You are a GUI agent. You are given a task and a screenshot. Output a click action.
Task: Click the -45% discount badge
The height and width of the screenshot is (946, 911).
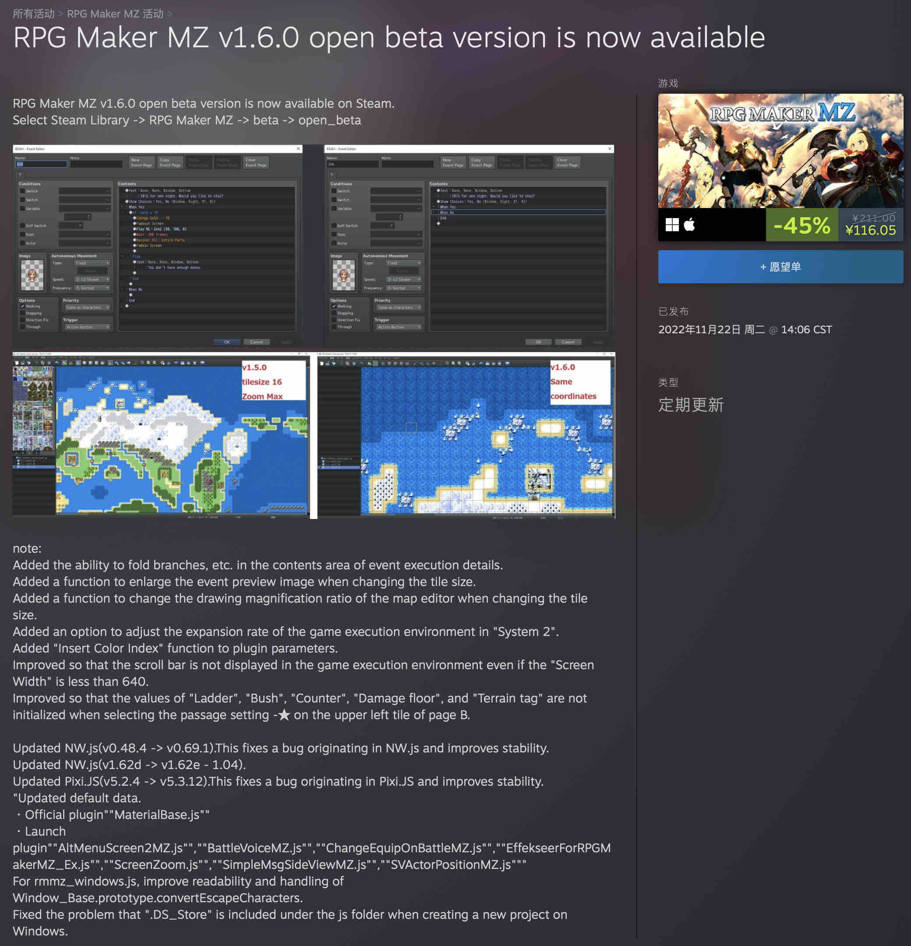[802, 225]
